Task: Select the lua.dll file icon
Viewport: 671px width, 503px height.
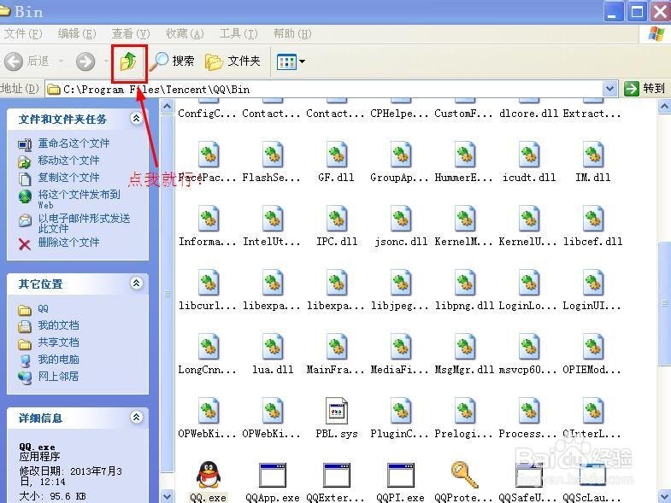Action: click(273, 347)
